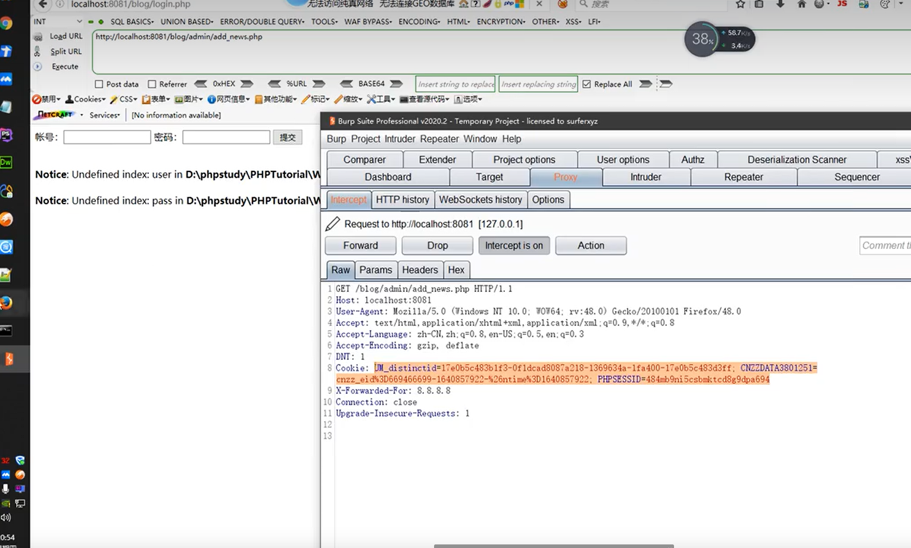
Task: Toggle the Intercept is on button
Action: coord(514,245)
